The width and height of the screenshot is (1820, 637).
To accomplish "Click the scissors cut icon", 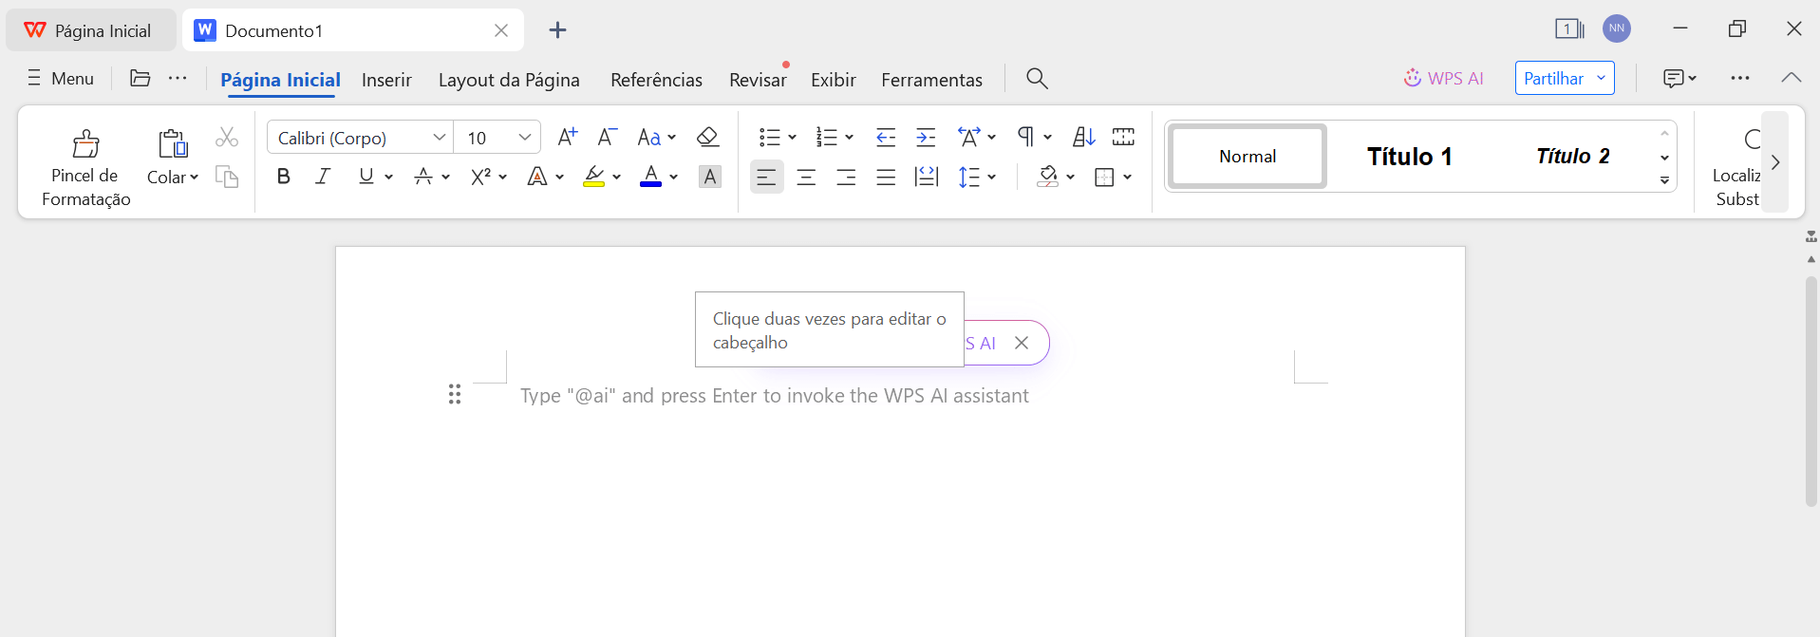I will (226, 138).
